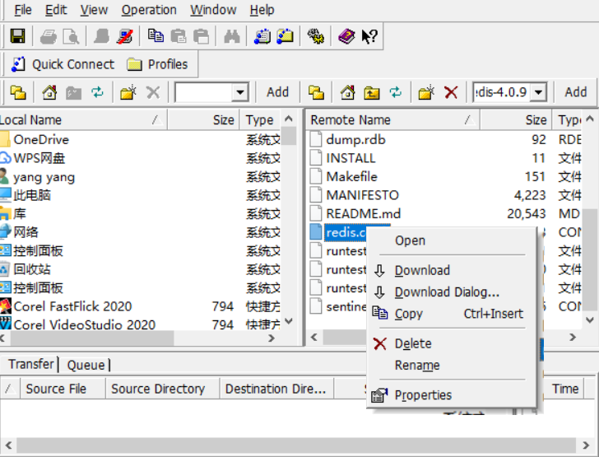
Task: Sort by the Remote Name column header
Action: [x=392, y=120]
